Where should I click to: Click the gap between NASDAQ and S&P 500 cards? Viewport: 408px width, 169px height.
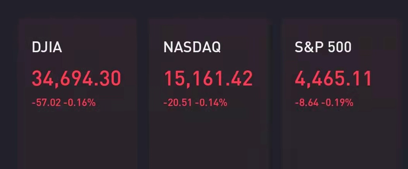[x=274, y=94]
